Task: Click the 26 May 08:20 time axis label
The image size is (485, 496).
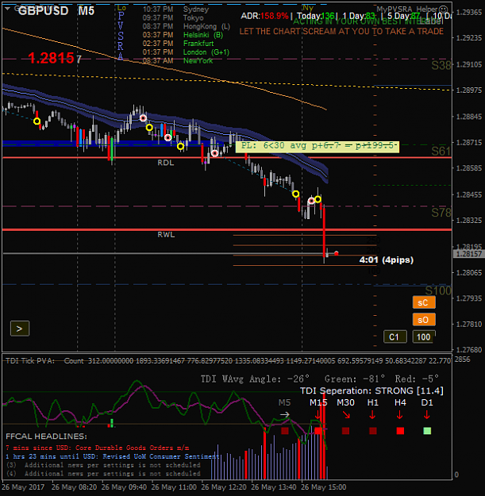Action: pyautogui.click(x=74, y=486)
